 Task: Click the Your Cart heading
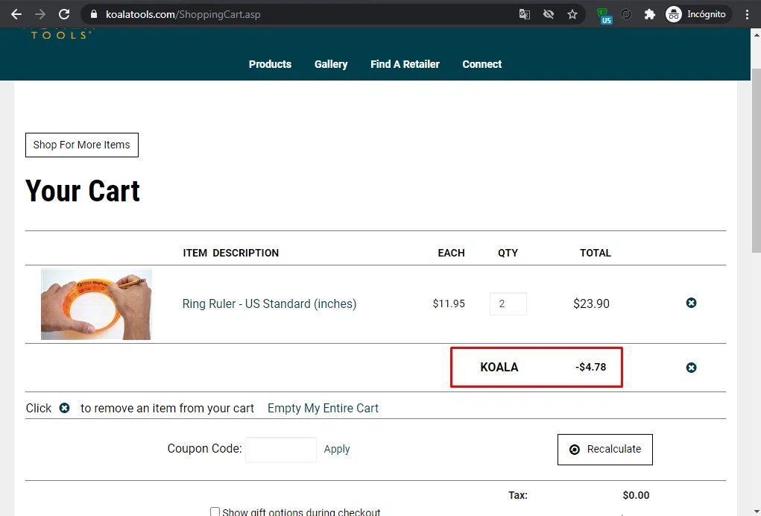(83, 191)
